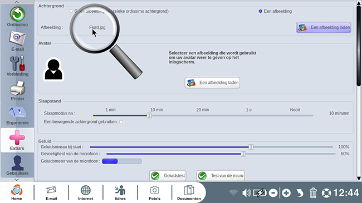Open the Documenten tab in the bottom bar
Viewport: 362px width, 203px height.
189,192
